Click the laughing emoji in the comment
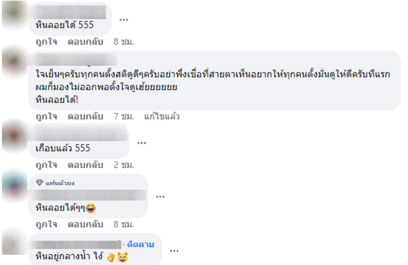This screenshot has height=265, width=408. coord(91,208)
